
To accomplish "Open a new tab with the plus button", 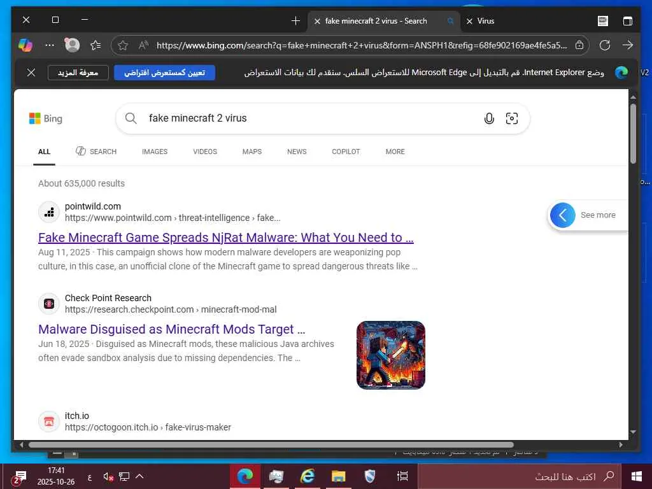I will point(295,21).
